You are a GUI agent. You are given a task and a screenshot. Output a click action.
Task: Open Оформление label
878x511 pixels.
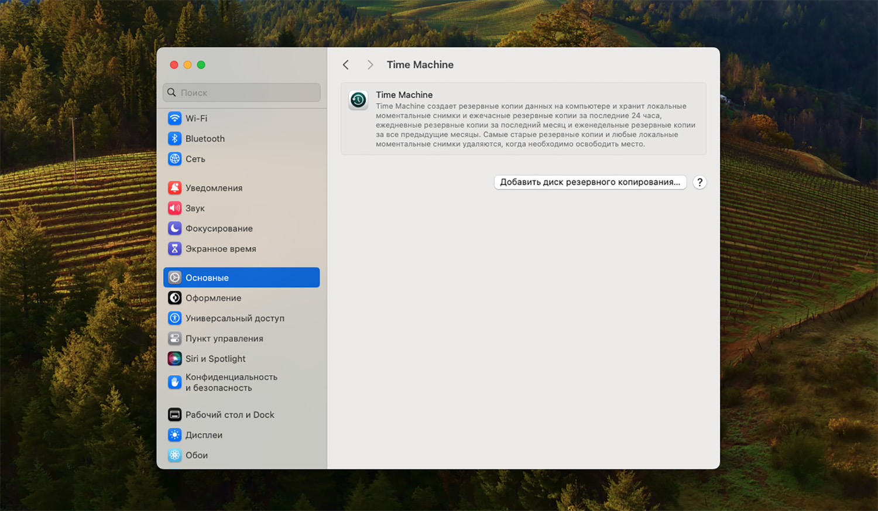213,298
